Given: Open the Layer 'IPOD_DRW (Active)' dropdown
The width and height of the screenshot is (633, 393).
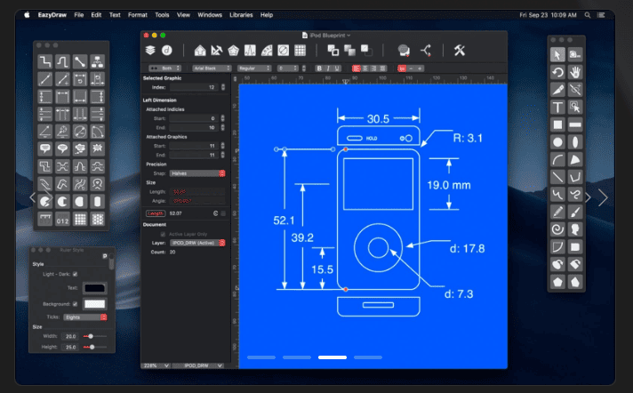Looking at the screenshot, I should 197,243.
